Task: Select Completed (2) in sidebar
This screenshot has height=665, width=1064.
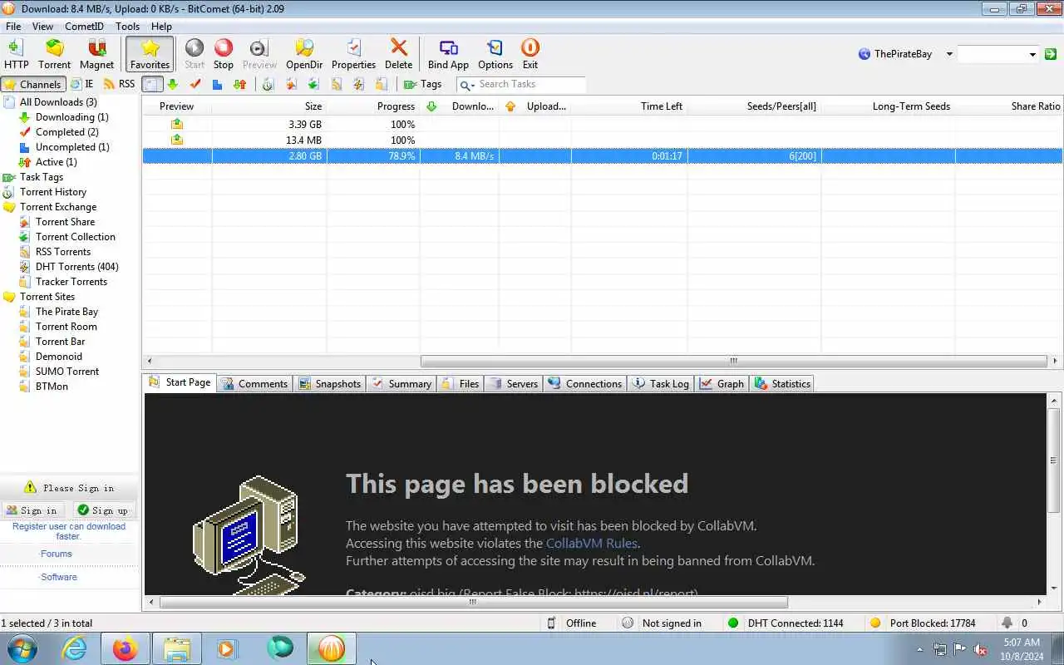Action: pos(66,132)
